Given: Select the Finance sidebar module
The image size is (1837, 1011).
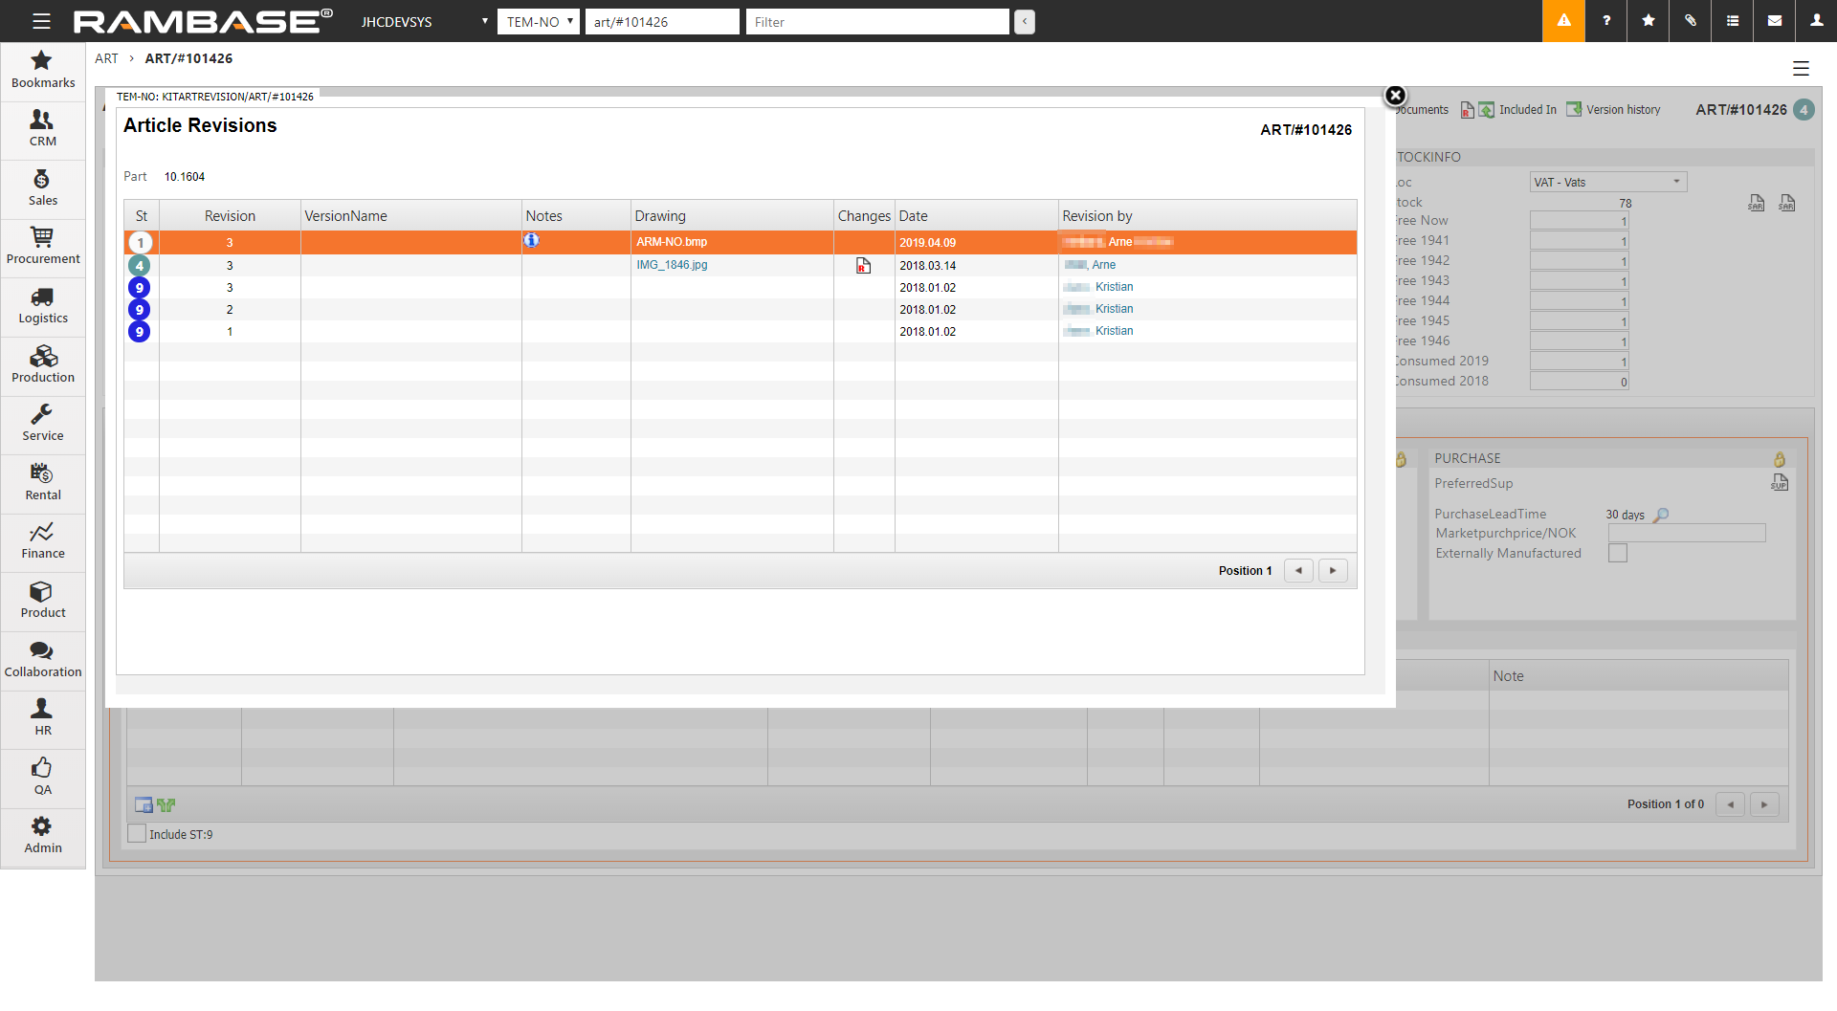Looking at the screenshot, I should click(x=42, y=541).
